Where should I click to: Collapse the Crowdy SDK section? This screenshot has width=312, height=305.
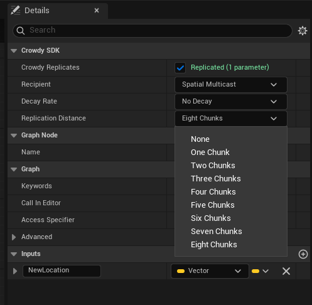coord(14,51)
